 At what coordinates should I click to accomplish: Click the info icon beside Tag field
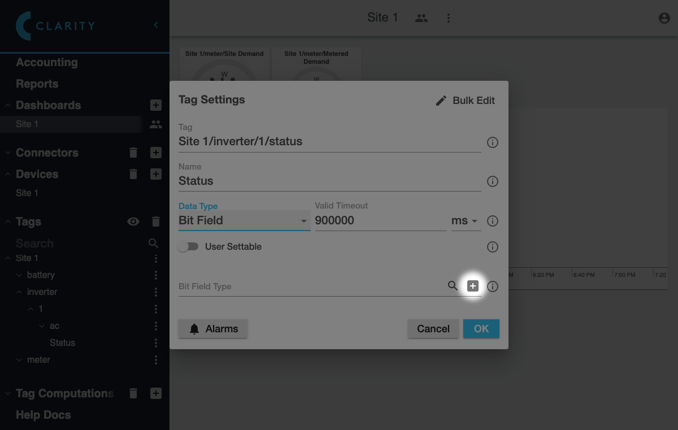492,142
